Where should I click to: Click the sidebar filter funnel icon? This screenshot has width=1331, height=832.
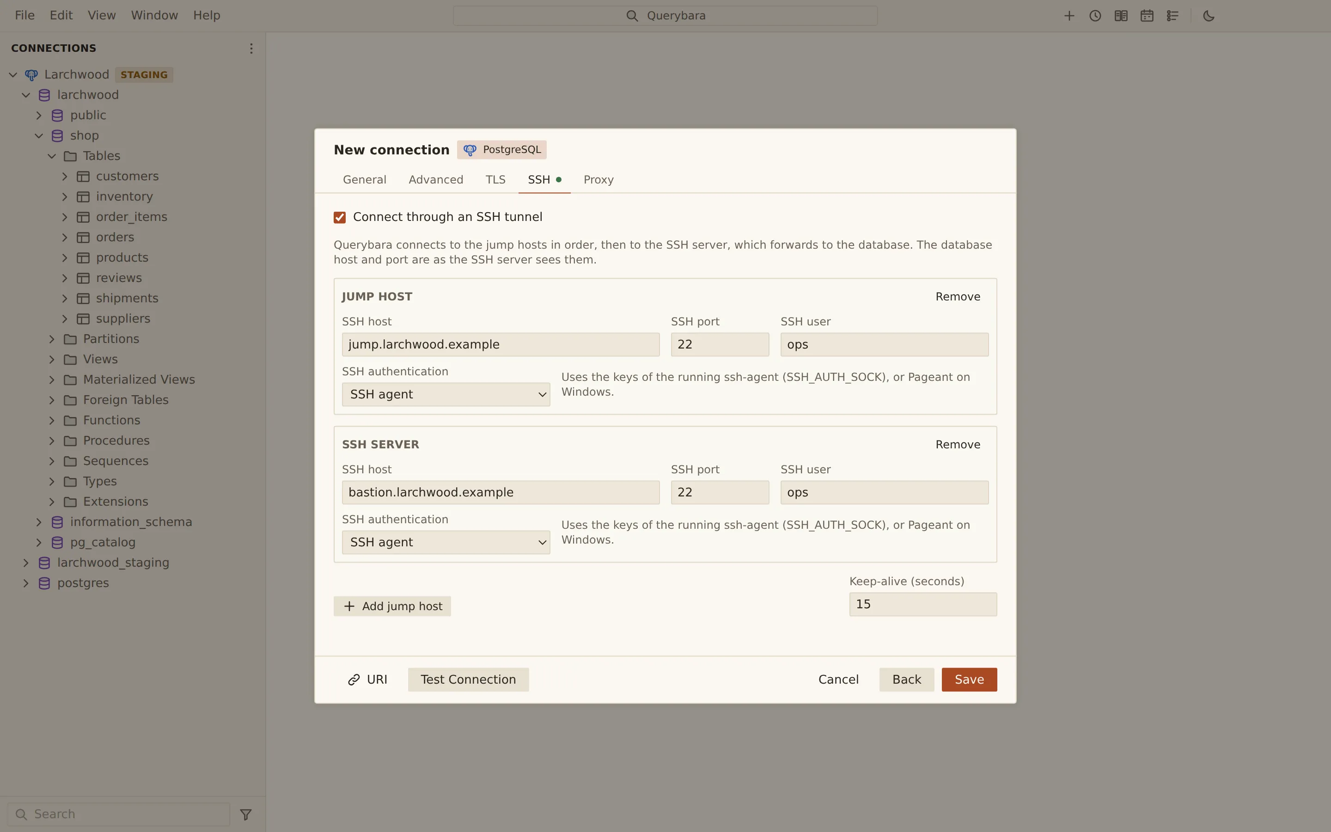click(246, 814)
